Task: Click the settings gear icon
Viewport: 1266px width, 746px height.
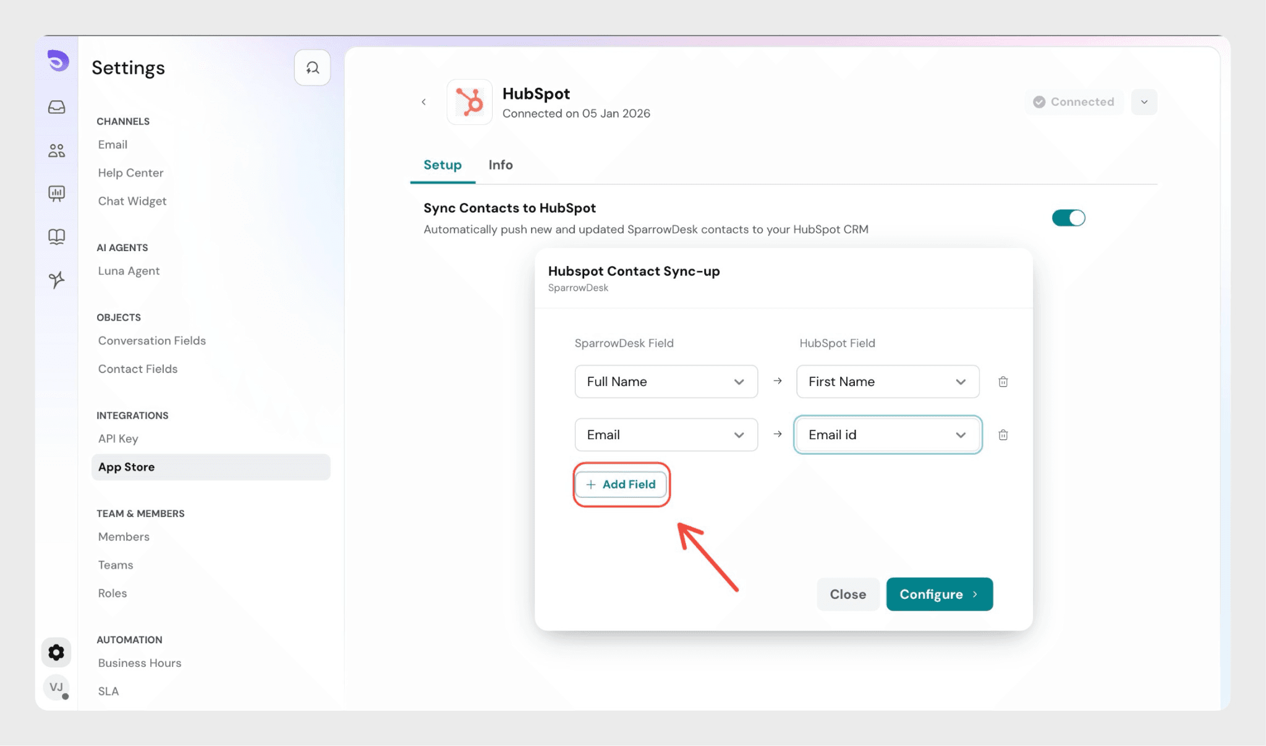Action: (x=56, y=653)
